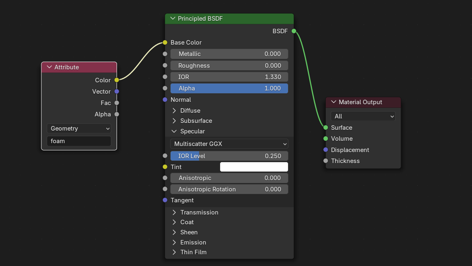
Task: Click the IOR Level slider
Action: pyautogui.click(x=229, y=156)
